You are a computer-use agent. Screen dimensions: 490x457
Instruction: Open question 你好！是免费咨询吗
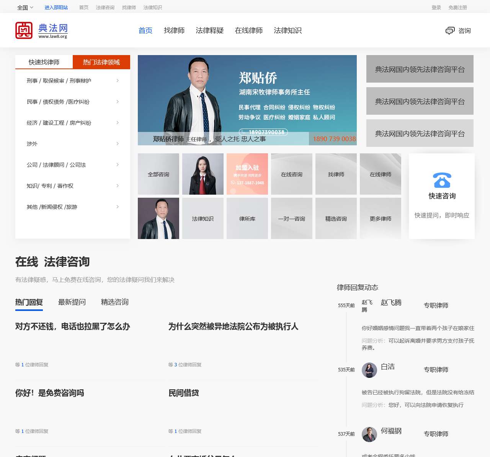click(x=50, y=393)
